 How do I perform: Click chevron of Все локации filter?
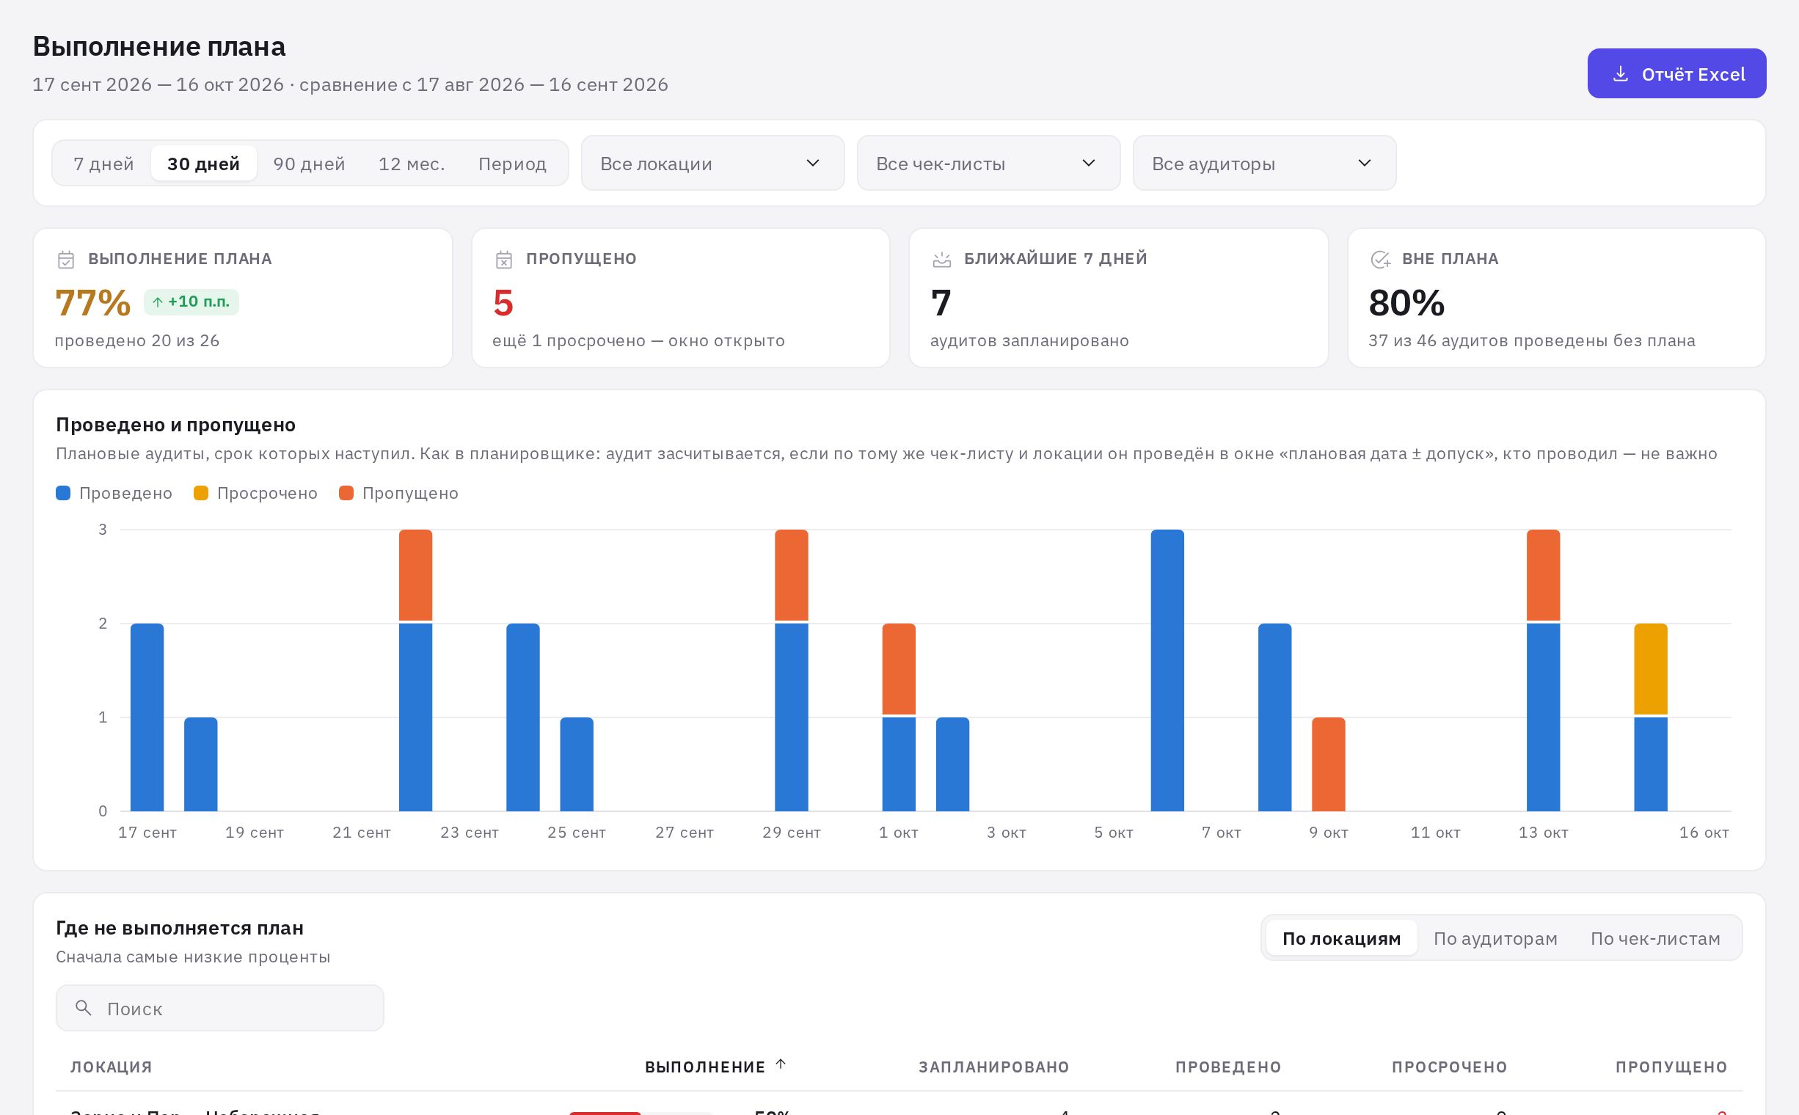tap(813, 163)
